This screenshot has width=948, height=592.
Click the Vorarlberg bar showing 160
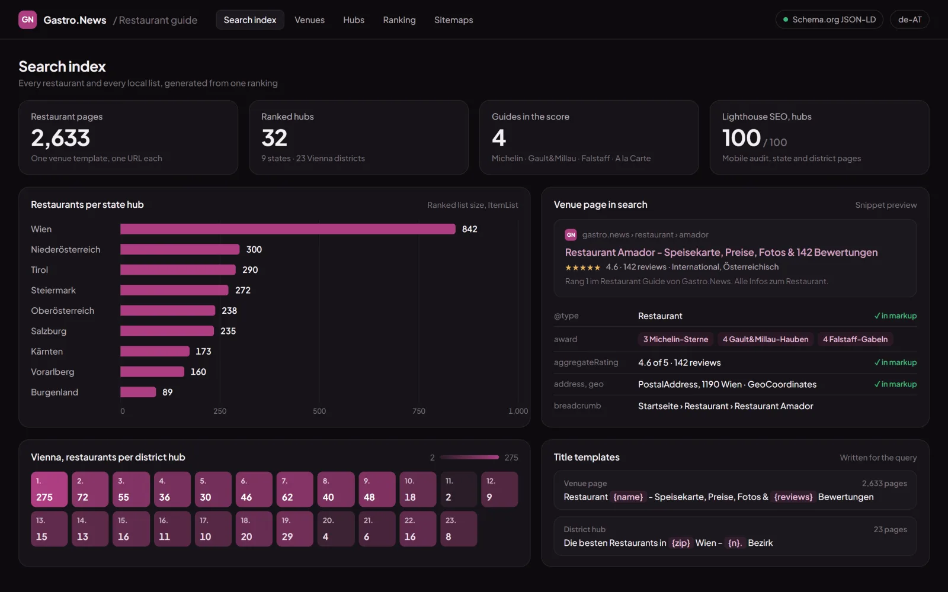pos(152,372)
